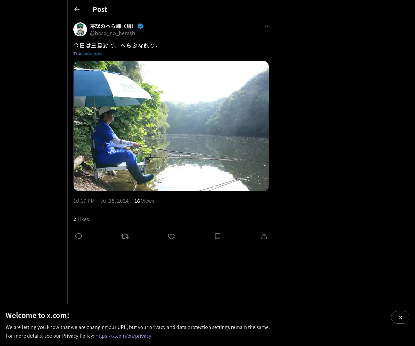
Task: Click the repost arrows icon
Action: click(x=125, y=236)
